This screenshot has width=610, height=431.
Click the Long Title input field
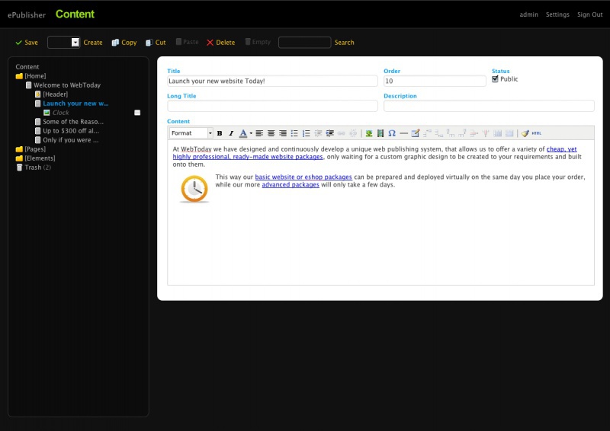(x=272, y=106)
